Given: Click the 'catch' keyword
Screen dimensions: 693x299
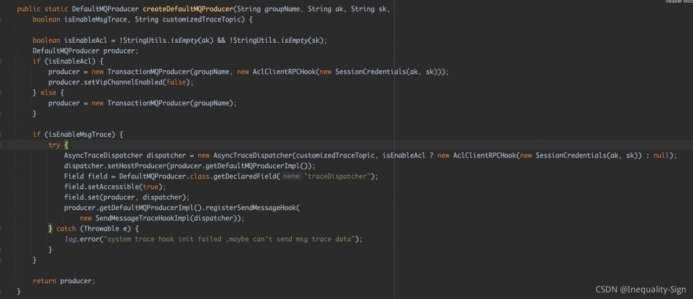Looking at the screenshot, I should pyautogui.click(x=66, y=228).
